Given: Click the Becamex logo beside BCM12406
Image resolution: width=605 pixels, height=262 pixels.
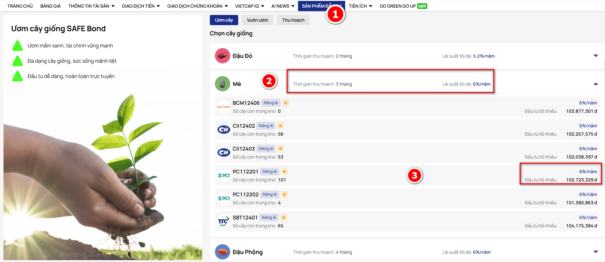Looking at the screenshot, I should coord(224,107).
